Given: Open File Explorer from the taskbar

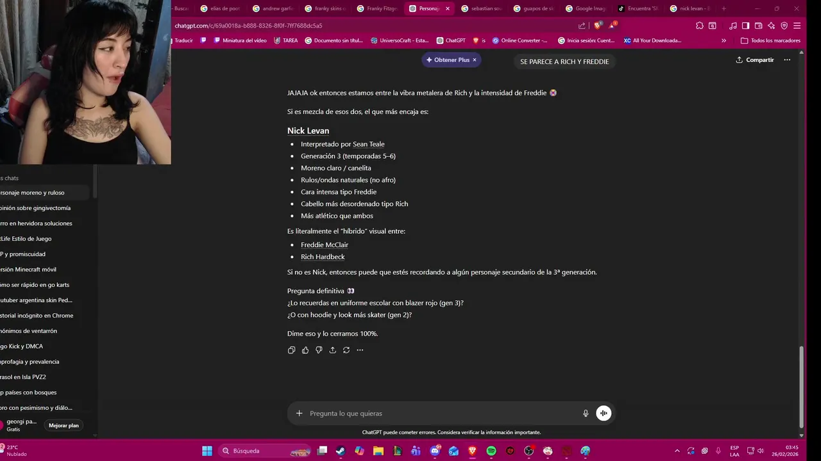Looking at the screenshot, I should pyautogui.click(x=378, y=451).
